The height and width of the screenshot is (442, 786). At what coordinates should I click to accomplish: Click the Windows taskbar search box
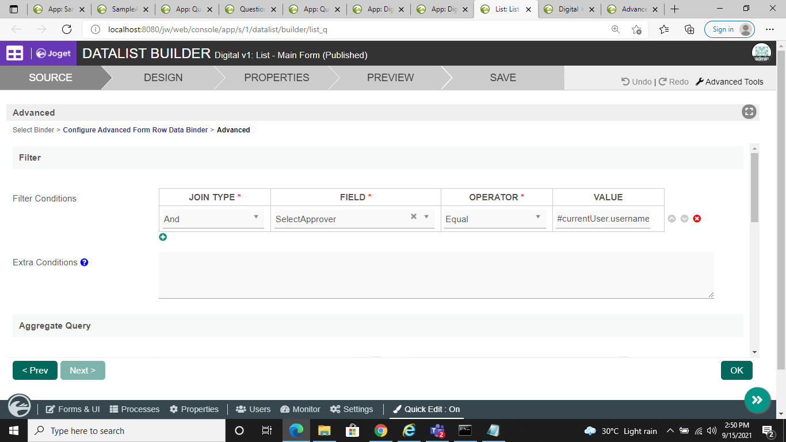126,430
